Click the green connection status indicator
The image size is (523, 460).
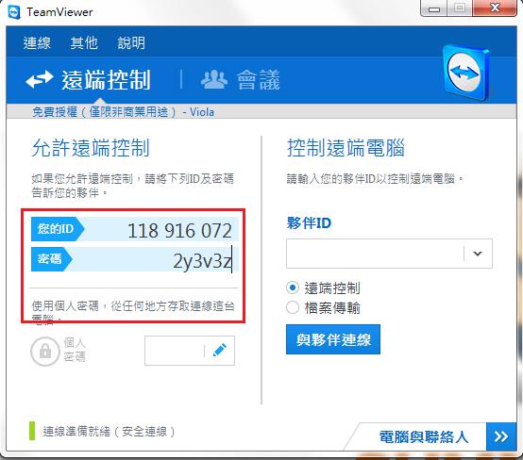pos(32,431)
